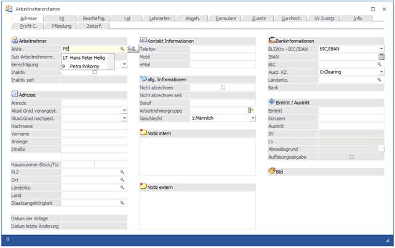
Task: Select Petra Pokorny from suggestion list
Action: click(x=84, y=65)
